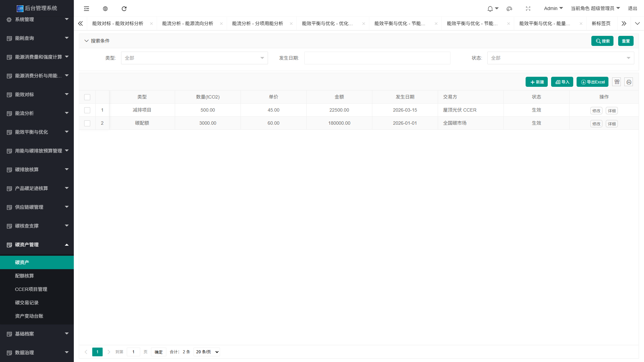
Task: Open the notification bell
Action: [x=490, y=9]
